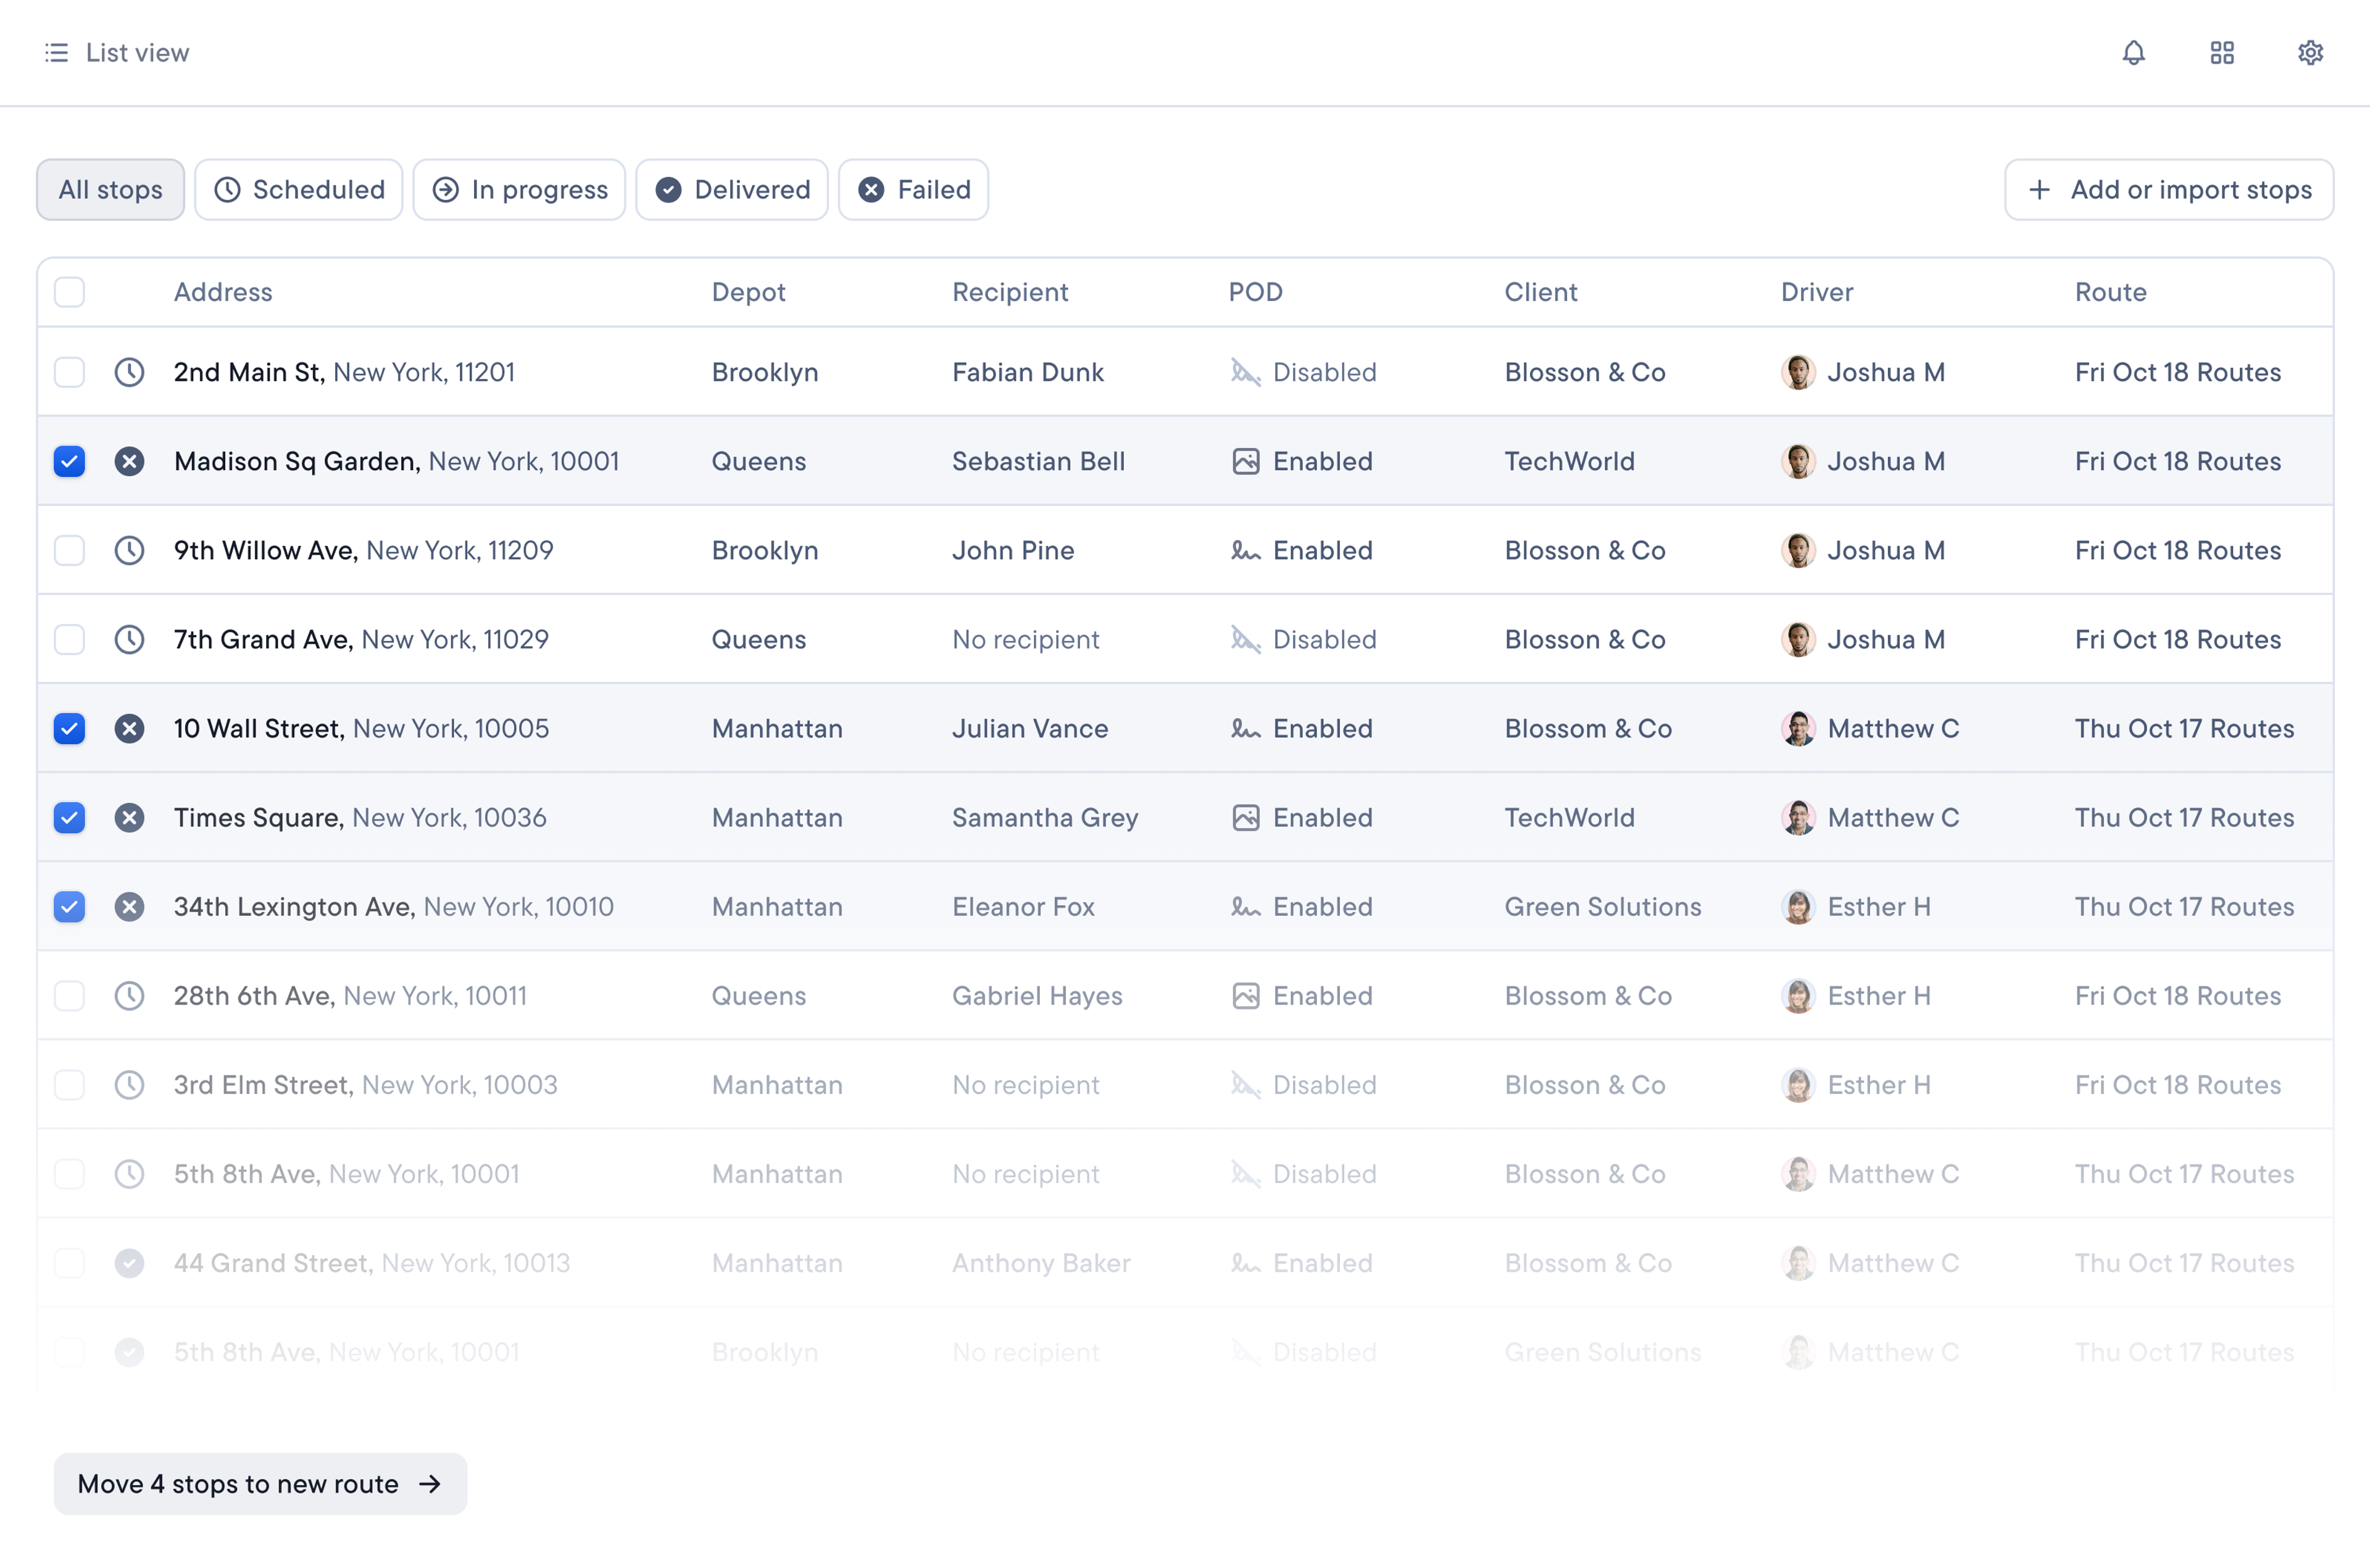Screen dimensions: 2370x1568
Task: Click failed status icon for Times Square
Action: pos(129,817)
